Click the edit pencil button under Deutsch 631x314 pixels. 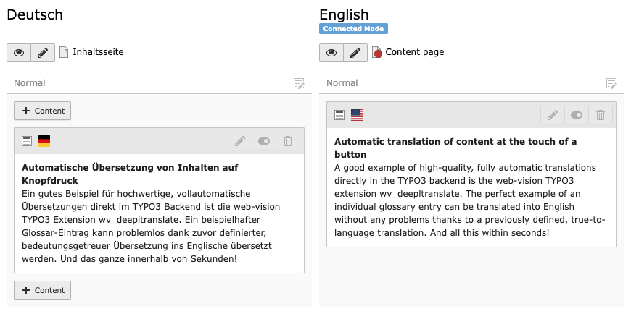click(42, 53)
